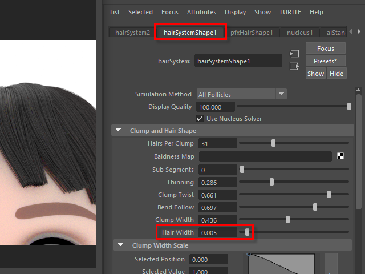Click the Clump Twist slider handle

click(329, 195)
